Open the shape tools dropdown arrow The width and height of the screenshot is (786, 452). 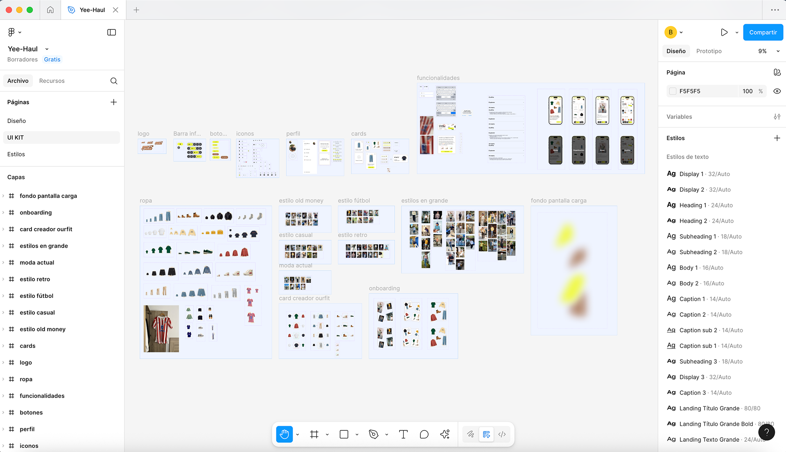tap(357, 434)
